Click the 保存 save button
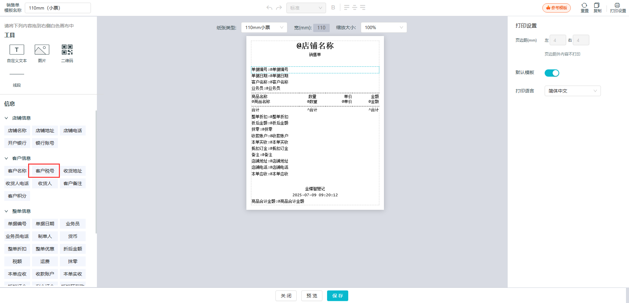 [x=338, y=296]
